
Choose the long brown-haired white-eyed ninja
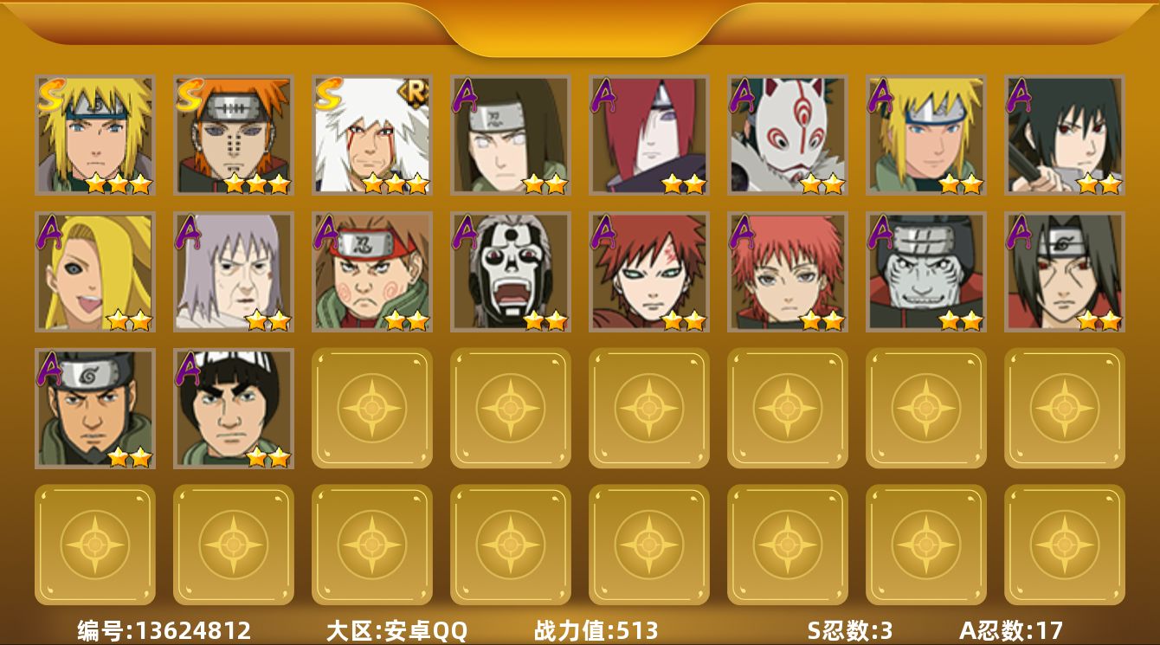pyautogui.click(x=511, y=134)
